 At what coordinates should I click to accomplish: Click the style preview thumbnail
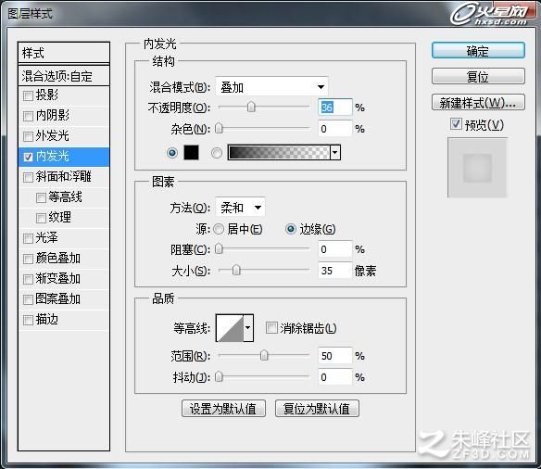click(x=477, y=168)
